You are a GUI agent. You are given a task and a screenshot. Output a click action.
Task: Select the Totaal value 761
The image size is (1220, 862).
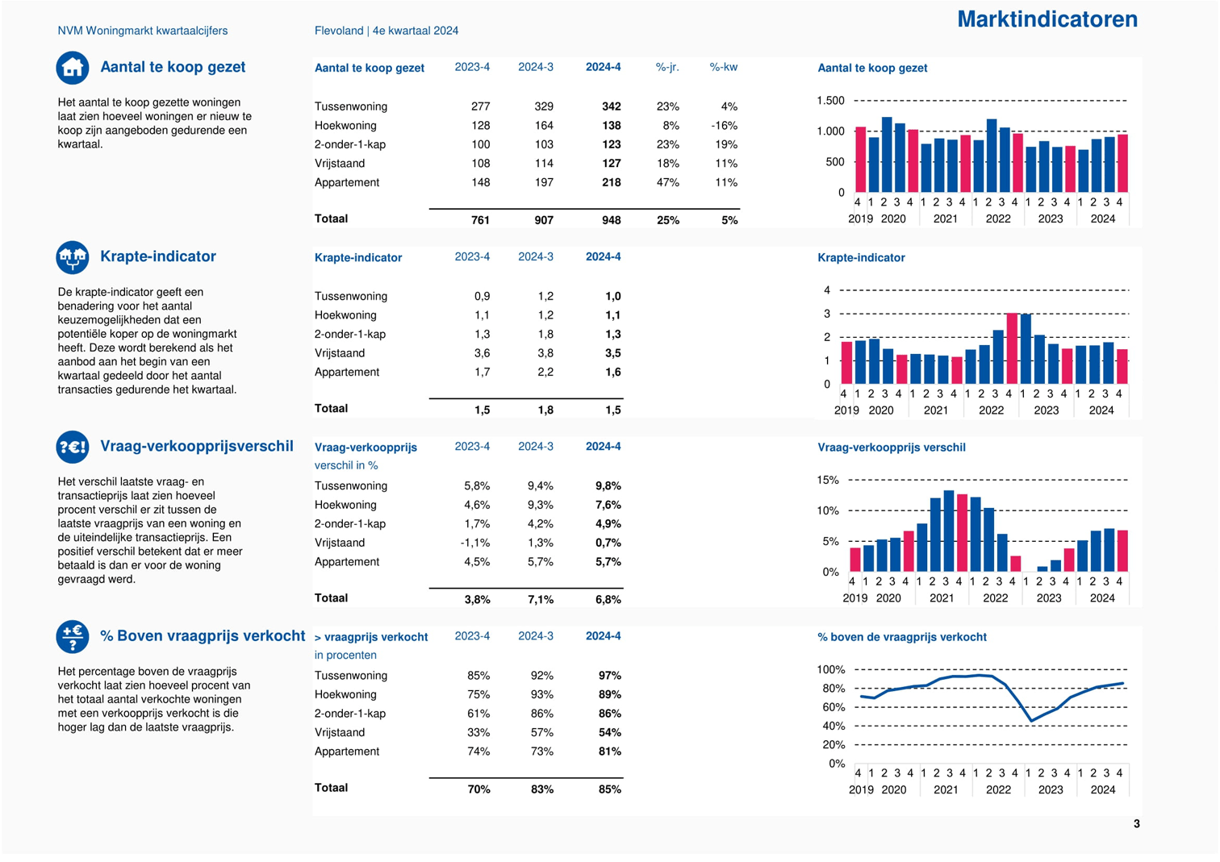click(x=480, y=220)
